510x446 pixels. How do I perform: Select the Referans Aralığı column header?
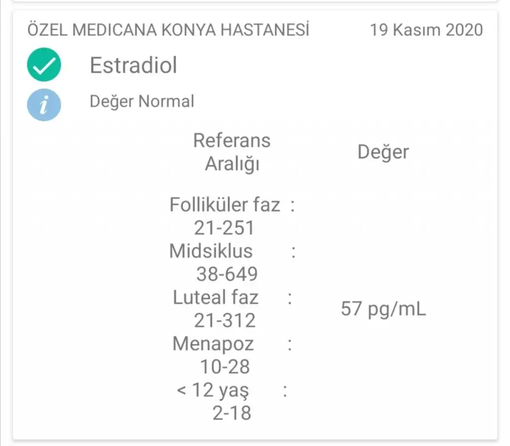[x=232, y=152]
